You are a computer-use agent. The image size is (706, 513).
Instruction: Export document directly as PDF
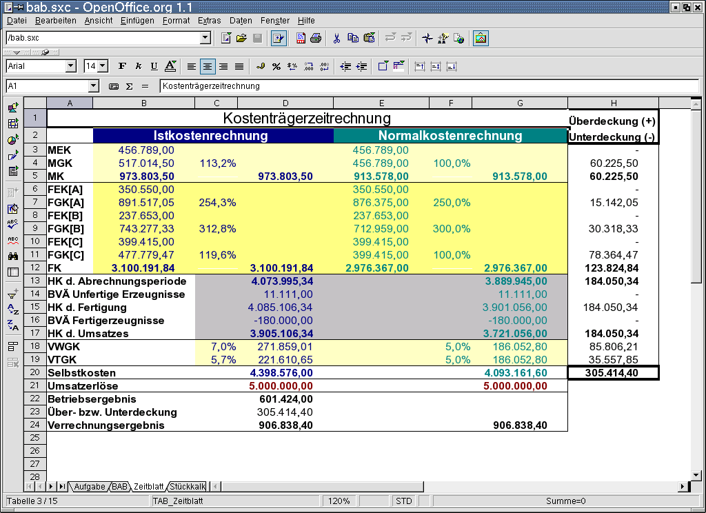coord(301,38)
